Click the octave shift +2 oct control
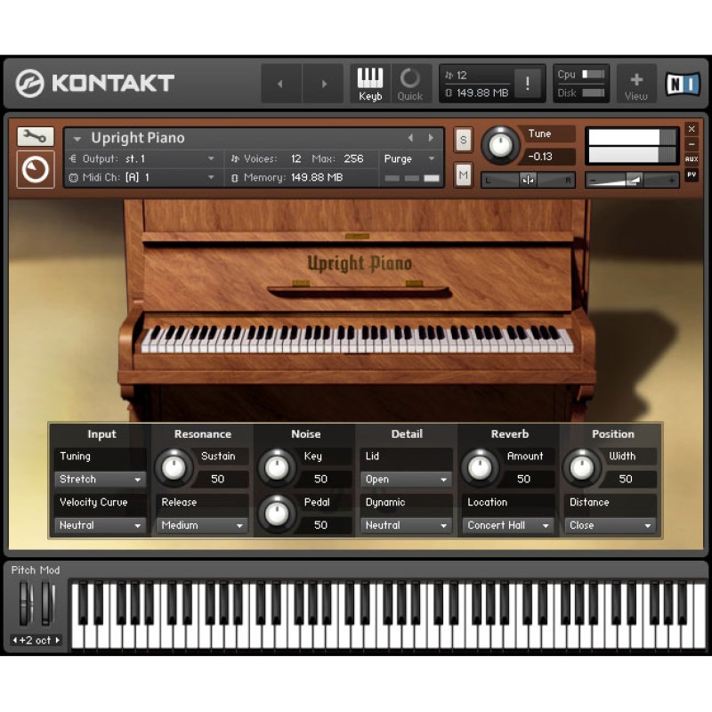The width and height of the screenshot is (712, 712). pyautogui.click(x=36, y=640)
